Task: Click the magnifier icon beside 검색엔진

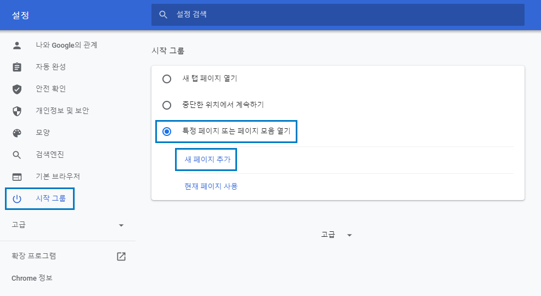Action: tap(17, 155)
